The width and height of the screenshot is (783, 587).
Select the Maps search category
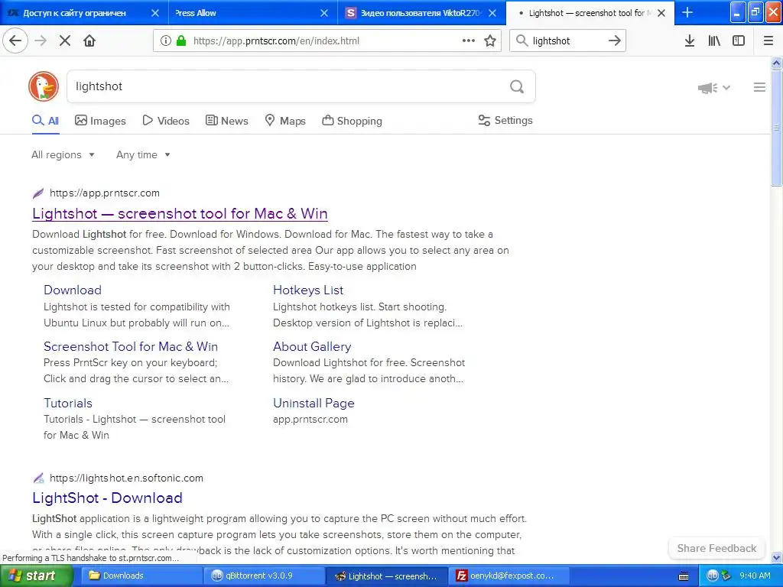pos(285,121)
